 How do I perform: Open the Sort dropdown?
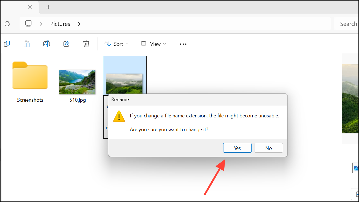point(116,44)
